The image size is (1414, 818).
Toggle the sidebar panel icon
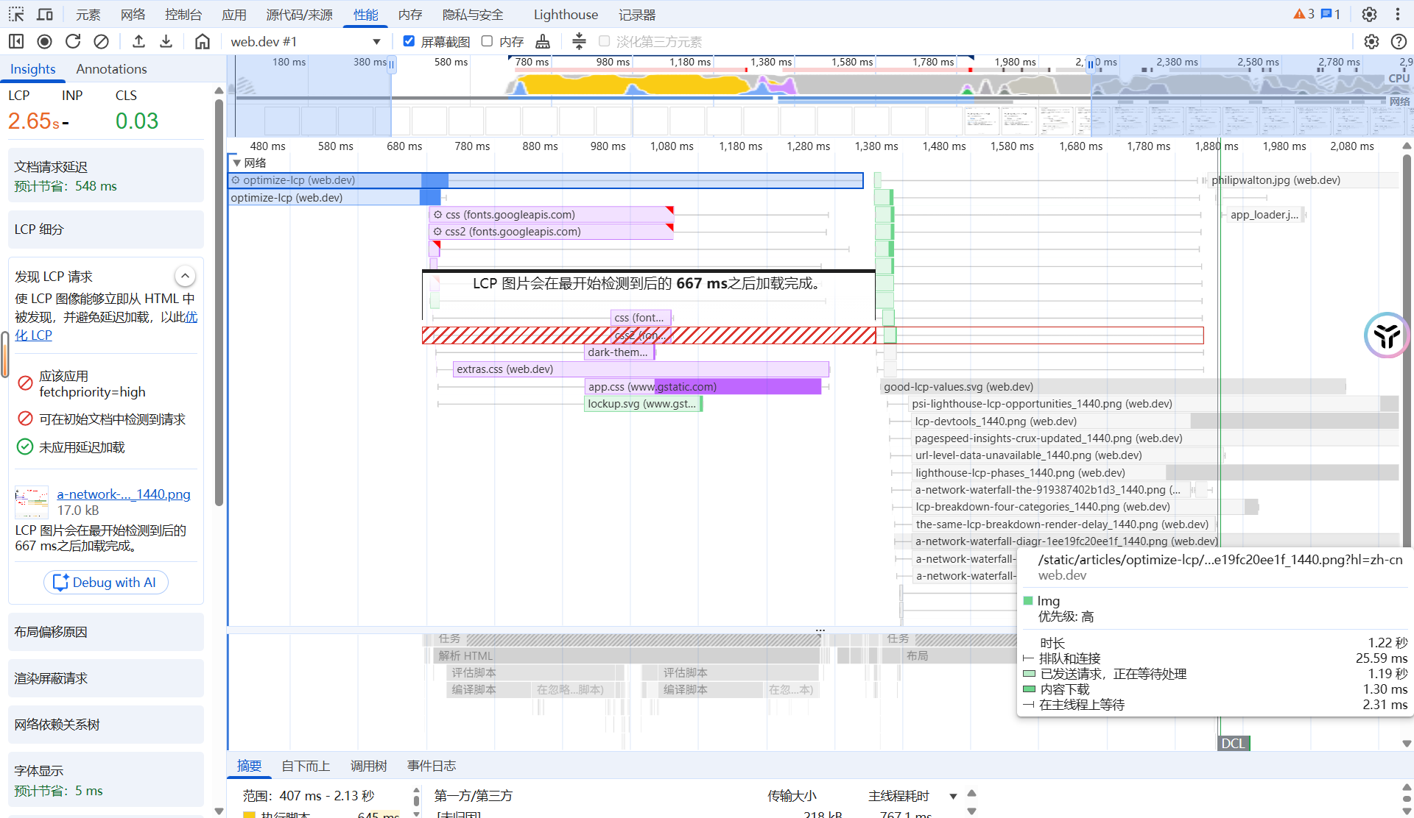coord(16,42)
